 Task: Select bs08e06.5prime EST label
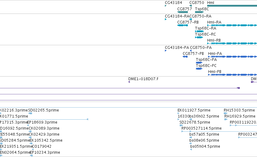click(x=204, y=140)
